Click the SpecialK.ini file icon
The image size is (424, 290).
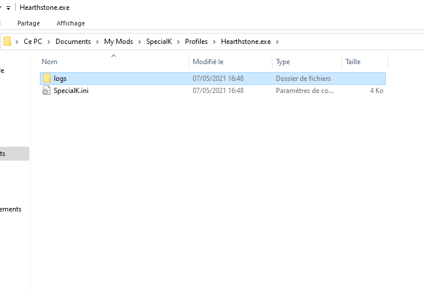tap(47, 91)
